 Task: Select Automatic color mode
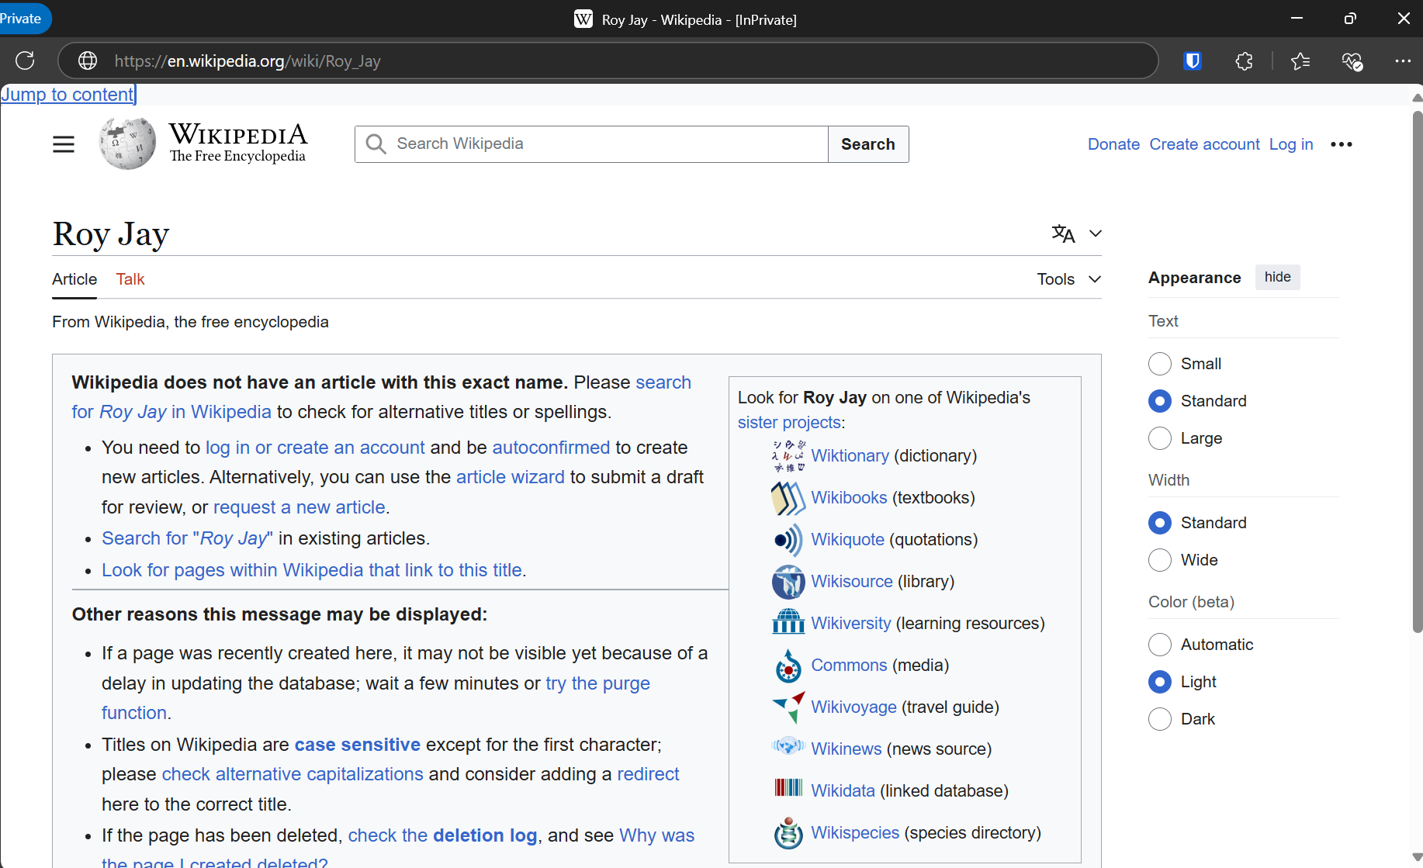[x=1160, y=645]
